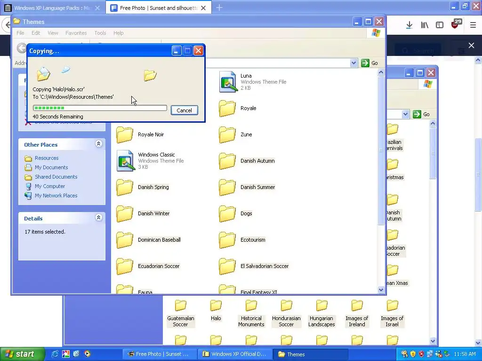Image resolution: width=482 pixels, height=361 pixels.
Task: Select the Royale Noir folder icon
Action: click(x=124, y=134)
